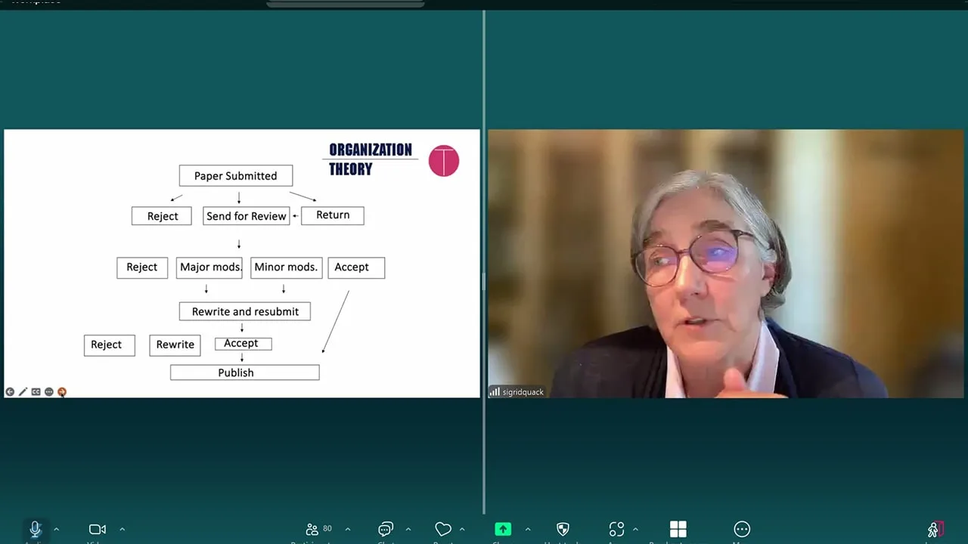The image size is (968, 544).
Task: Open slide show more options button
Action: click(48, 392)
